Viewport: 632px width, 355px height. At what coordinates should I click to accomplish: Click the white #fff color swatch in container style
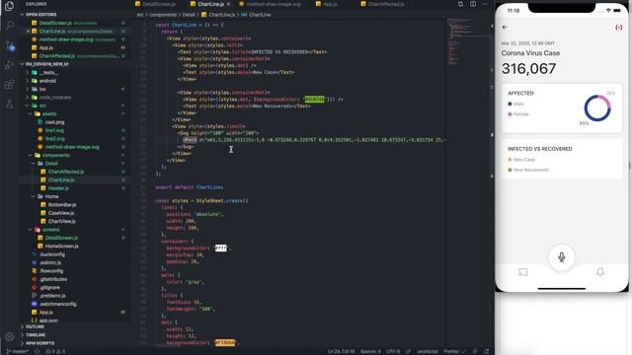point(221,248)
